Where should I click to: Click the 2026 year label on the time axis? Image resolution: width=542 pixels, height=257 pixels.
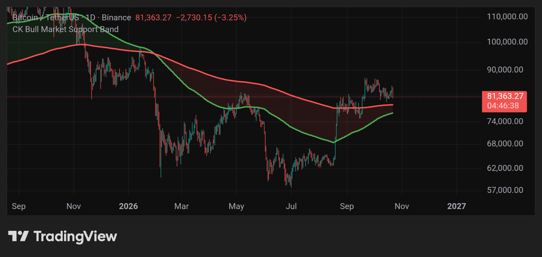point(128,206)
